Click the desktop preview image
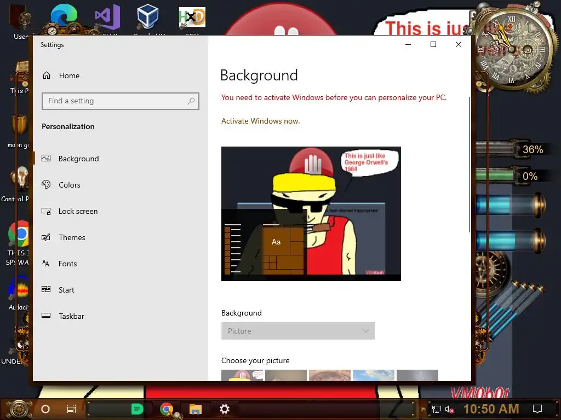 tap(311, 214)
